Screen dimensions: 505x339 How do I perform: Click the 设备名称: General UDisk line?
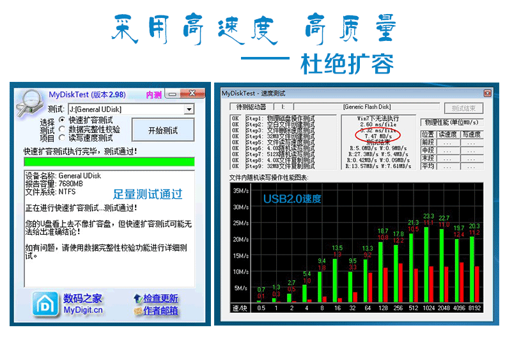63,176
